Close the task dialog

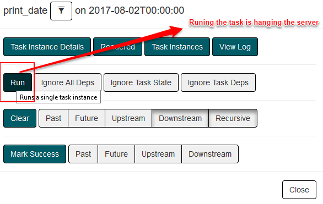click(299, 190)
